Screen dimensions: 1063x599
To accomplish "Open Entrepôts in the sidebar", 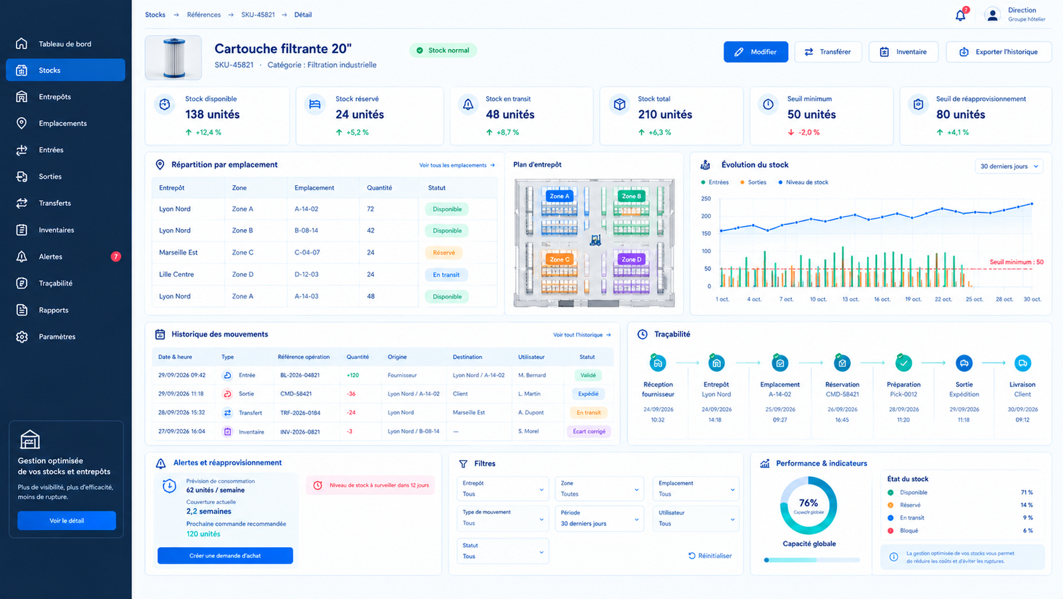I will (x=65, y=97).
